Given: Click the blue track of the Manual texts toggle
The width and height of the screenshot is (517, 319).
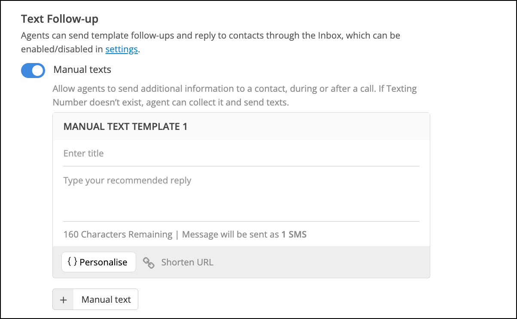Looking at the screenshot, I should pos(27,71).
